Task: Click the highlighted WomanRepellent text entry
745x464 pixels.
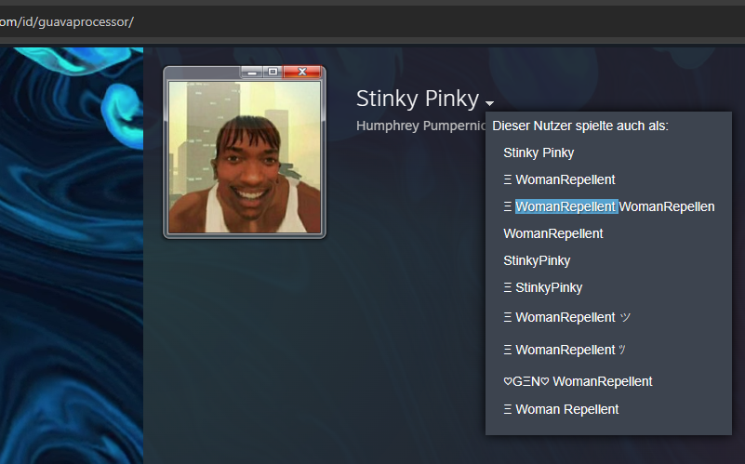Action: click(x=566, y=206)
